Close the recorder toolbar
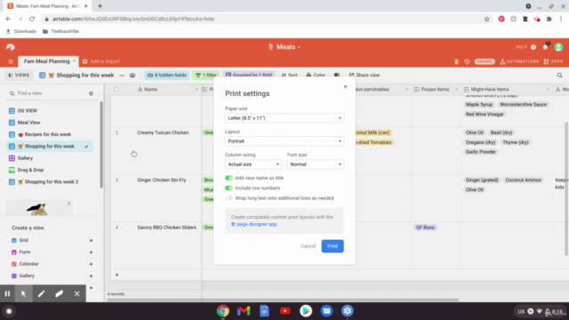The width and height of the screenshot is (569, 320). 77,293
